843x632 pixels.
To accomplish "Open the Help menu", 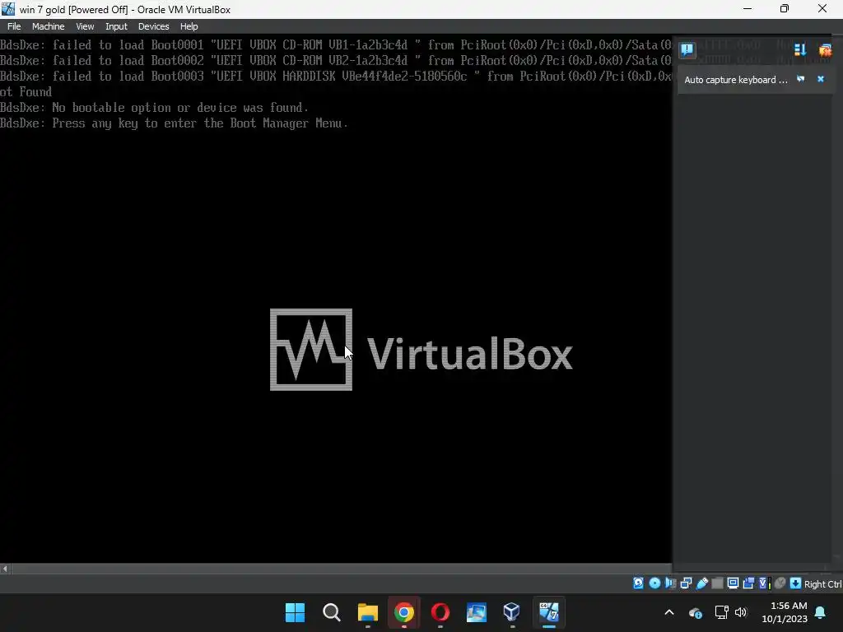I will tap(189, 26).
